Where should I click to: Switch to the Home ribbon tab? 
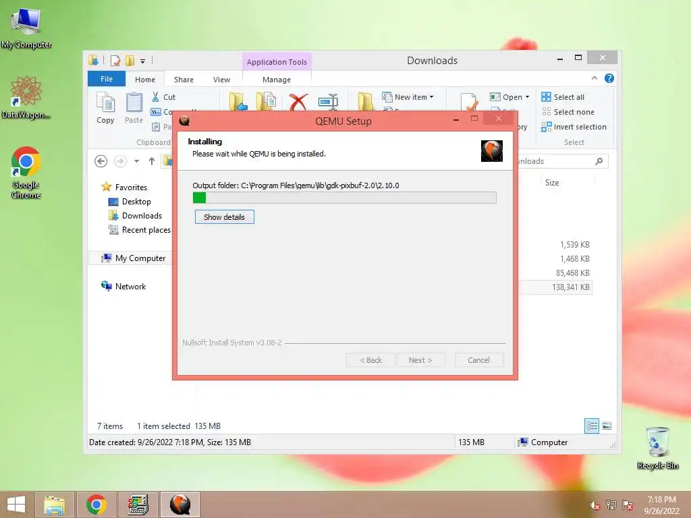tap(145, 80)
